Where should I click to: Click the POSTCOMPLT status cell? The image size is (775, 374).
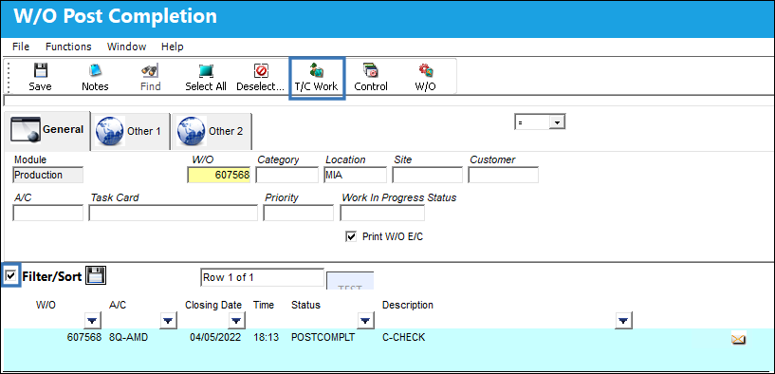(323, 338)
